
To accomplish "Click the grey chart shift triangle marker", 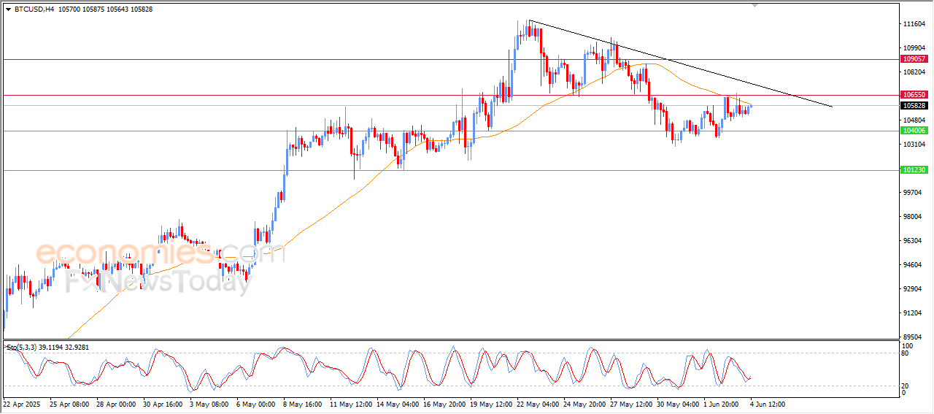I will click(754, 5).
